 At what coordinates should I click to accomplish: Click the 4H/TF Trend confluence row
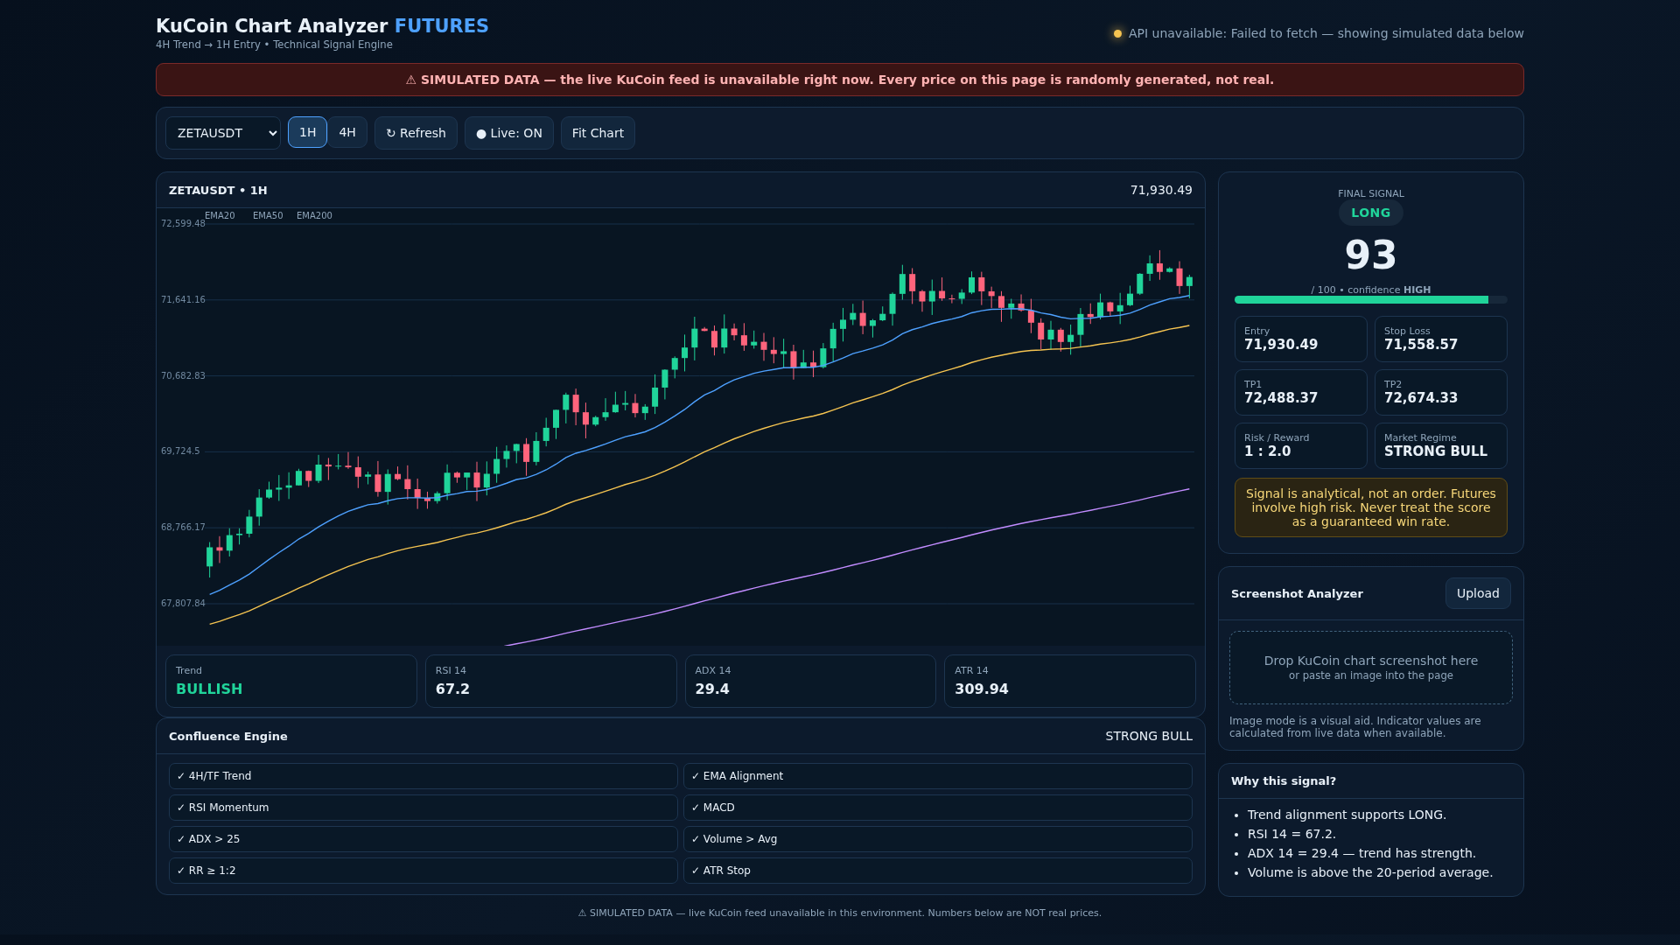point(423,776)
